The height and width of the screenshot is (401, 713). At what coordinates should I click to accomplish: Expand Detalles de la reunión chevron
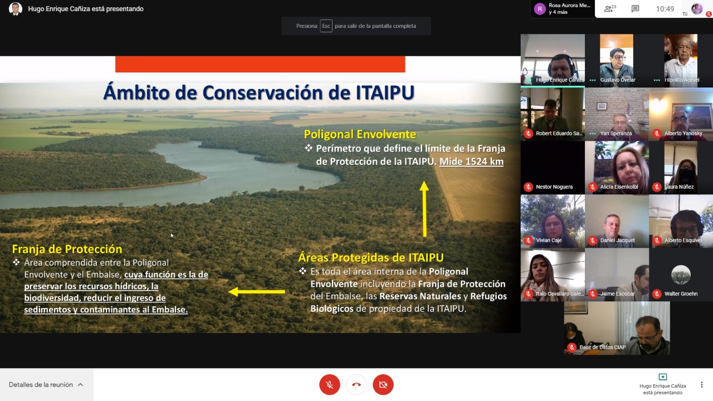click(x=80, y=385)
